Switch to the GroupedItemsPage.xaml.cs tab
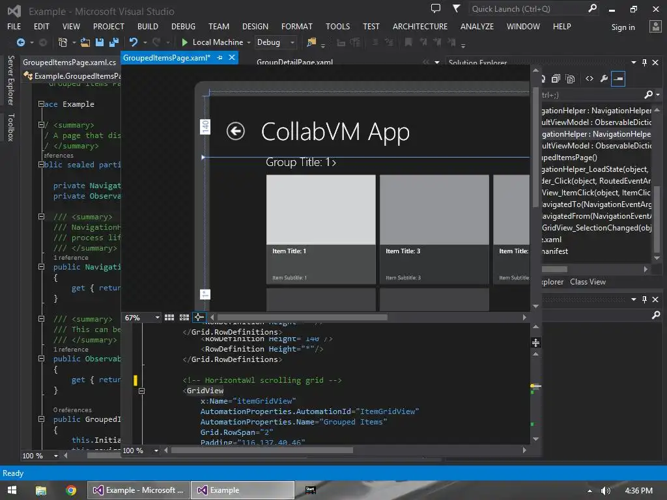 click(x=69, y=62)
